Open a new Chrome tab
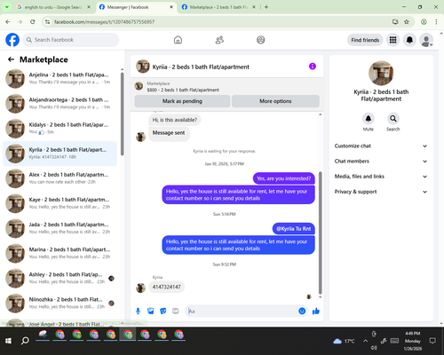 click(x=266, y=7)
